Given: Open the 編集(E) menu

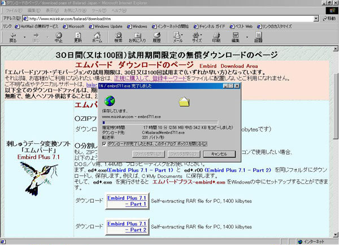Looking at the screenshot, I should pos(34,11).
